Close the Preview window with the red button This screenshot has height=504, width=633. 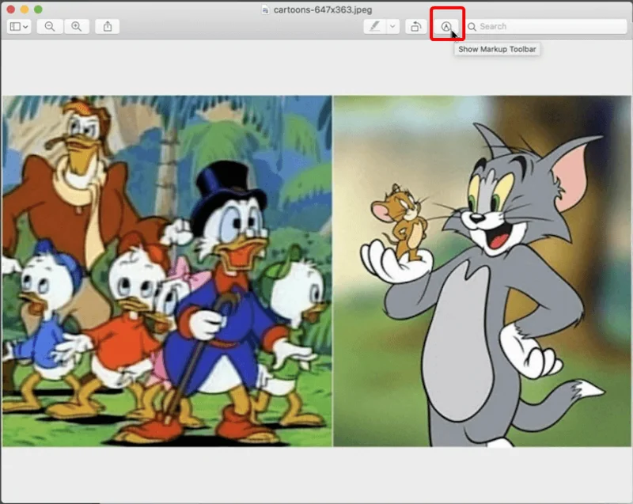[x=10, y=9]
